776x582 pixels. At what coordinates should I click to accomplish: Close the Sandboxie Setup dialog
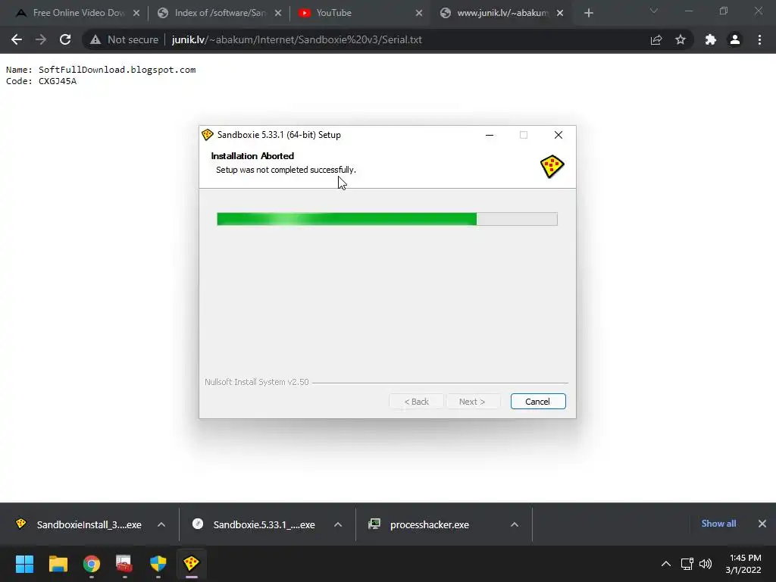pos(559,135)
